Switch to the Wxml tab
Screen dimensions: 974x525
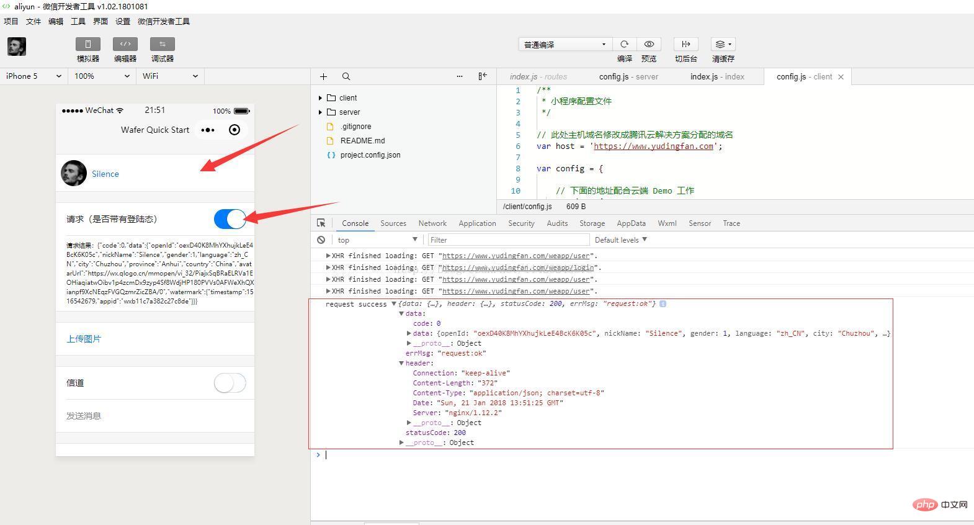point(667,223)
